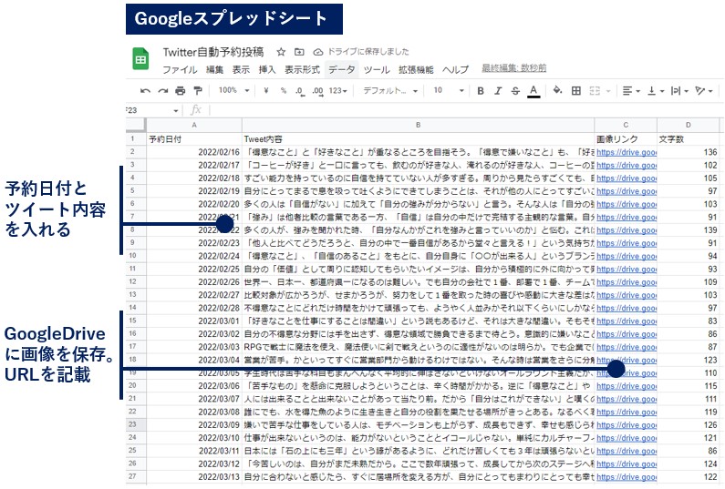725x489 pixels.
Task: Open drive link in row 23
Action: point(627,425)
